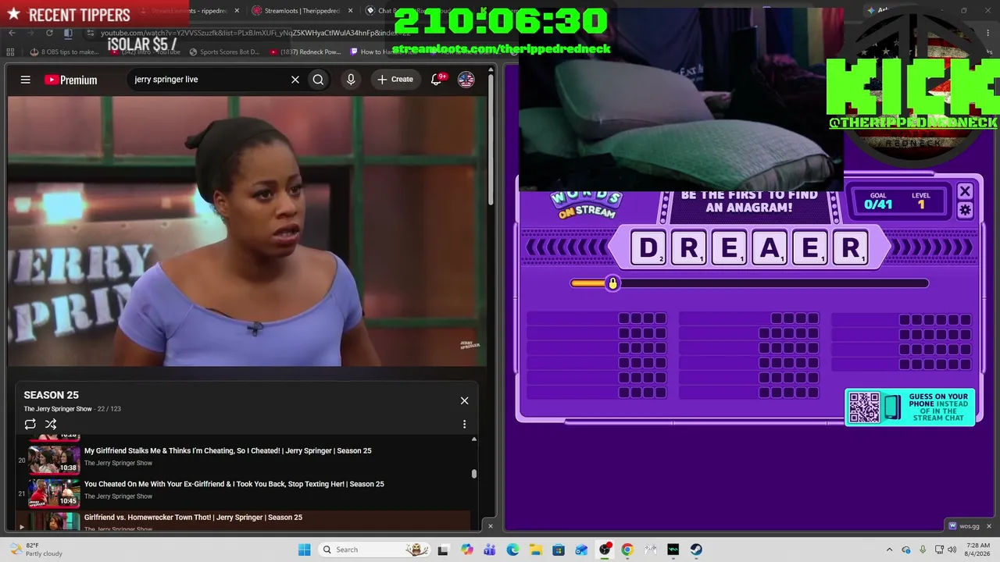1000x562 pixels.
Task: Open Copilot from the taskbar
Action: tap(467, 550)
